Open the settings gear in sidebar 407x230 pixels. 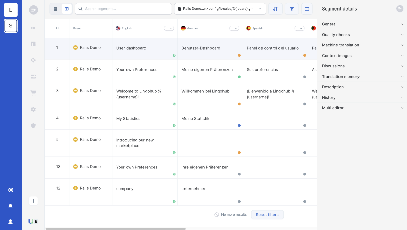pyautogui.click(x=33, y=109)
